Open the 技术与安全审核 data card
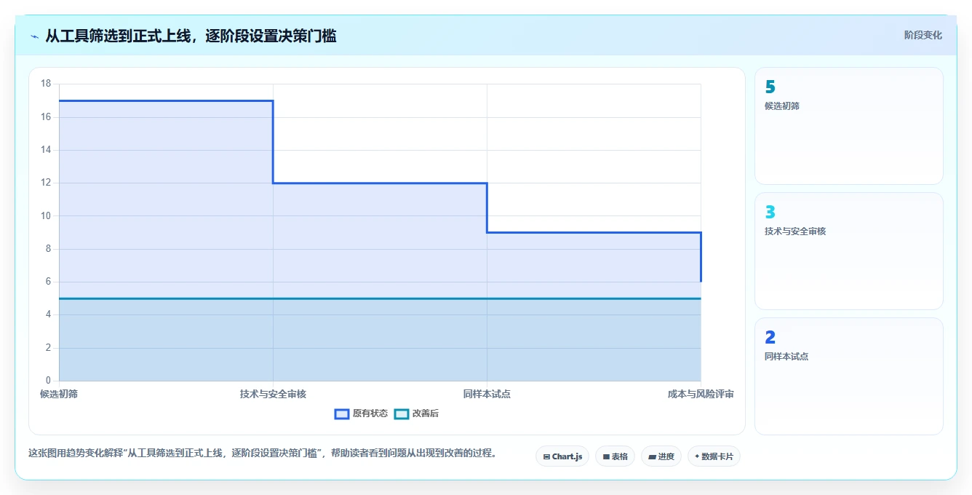 pos(848,251)
